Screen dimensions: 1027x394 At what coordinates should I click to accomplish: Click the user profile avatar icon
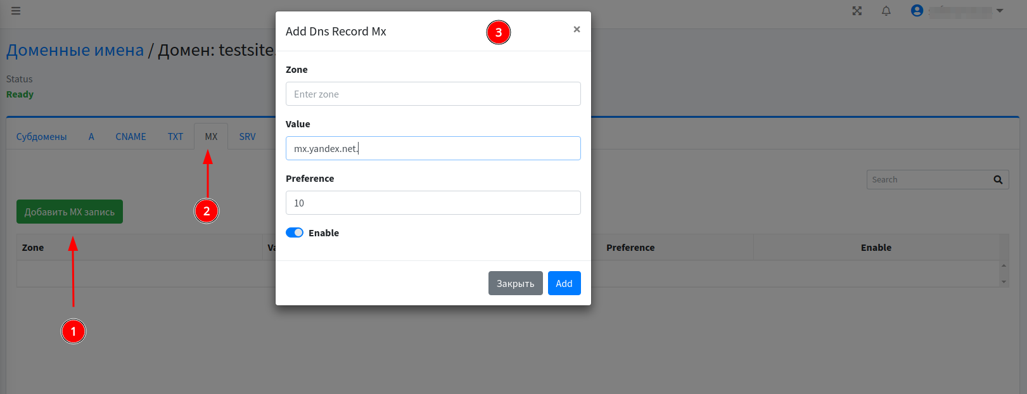coord(916,11)
